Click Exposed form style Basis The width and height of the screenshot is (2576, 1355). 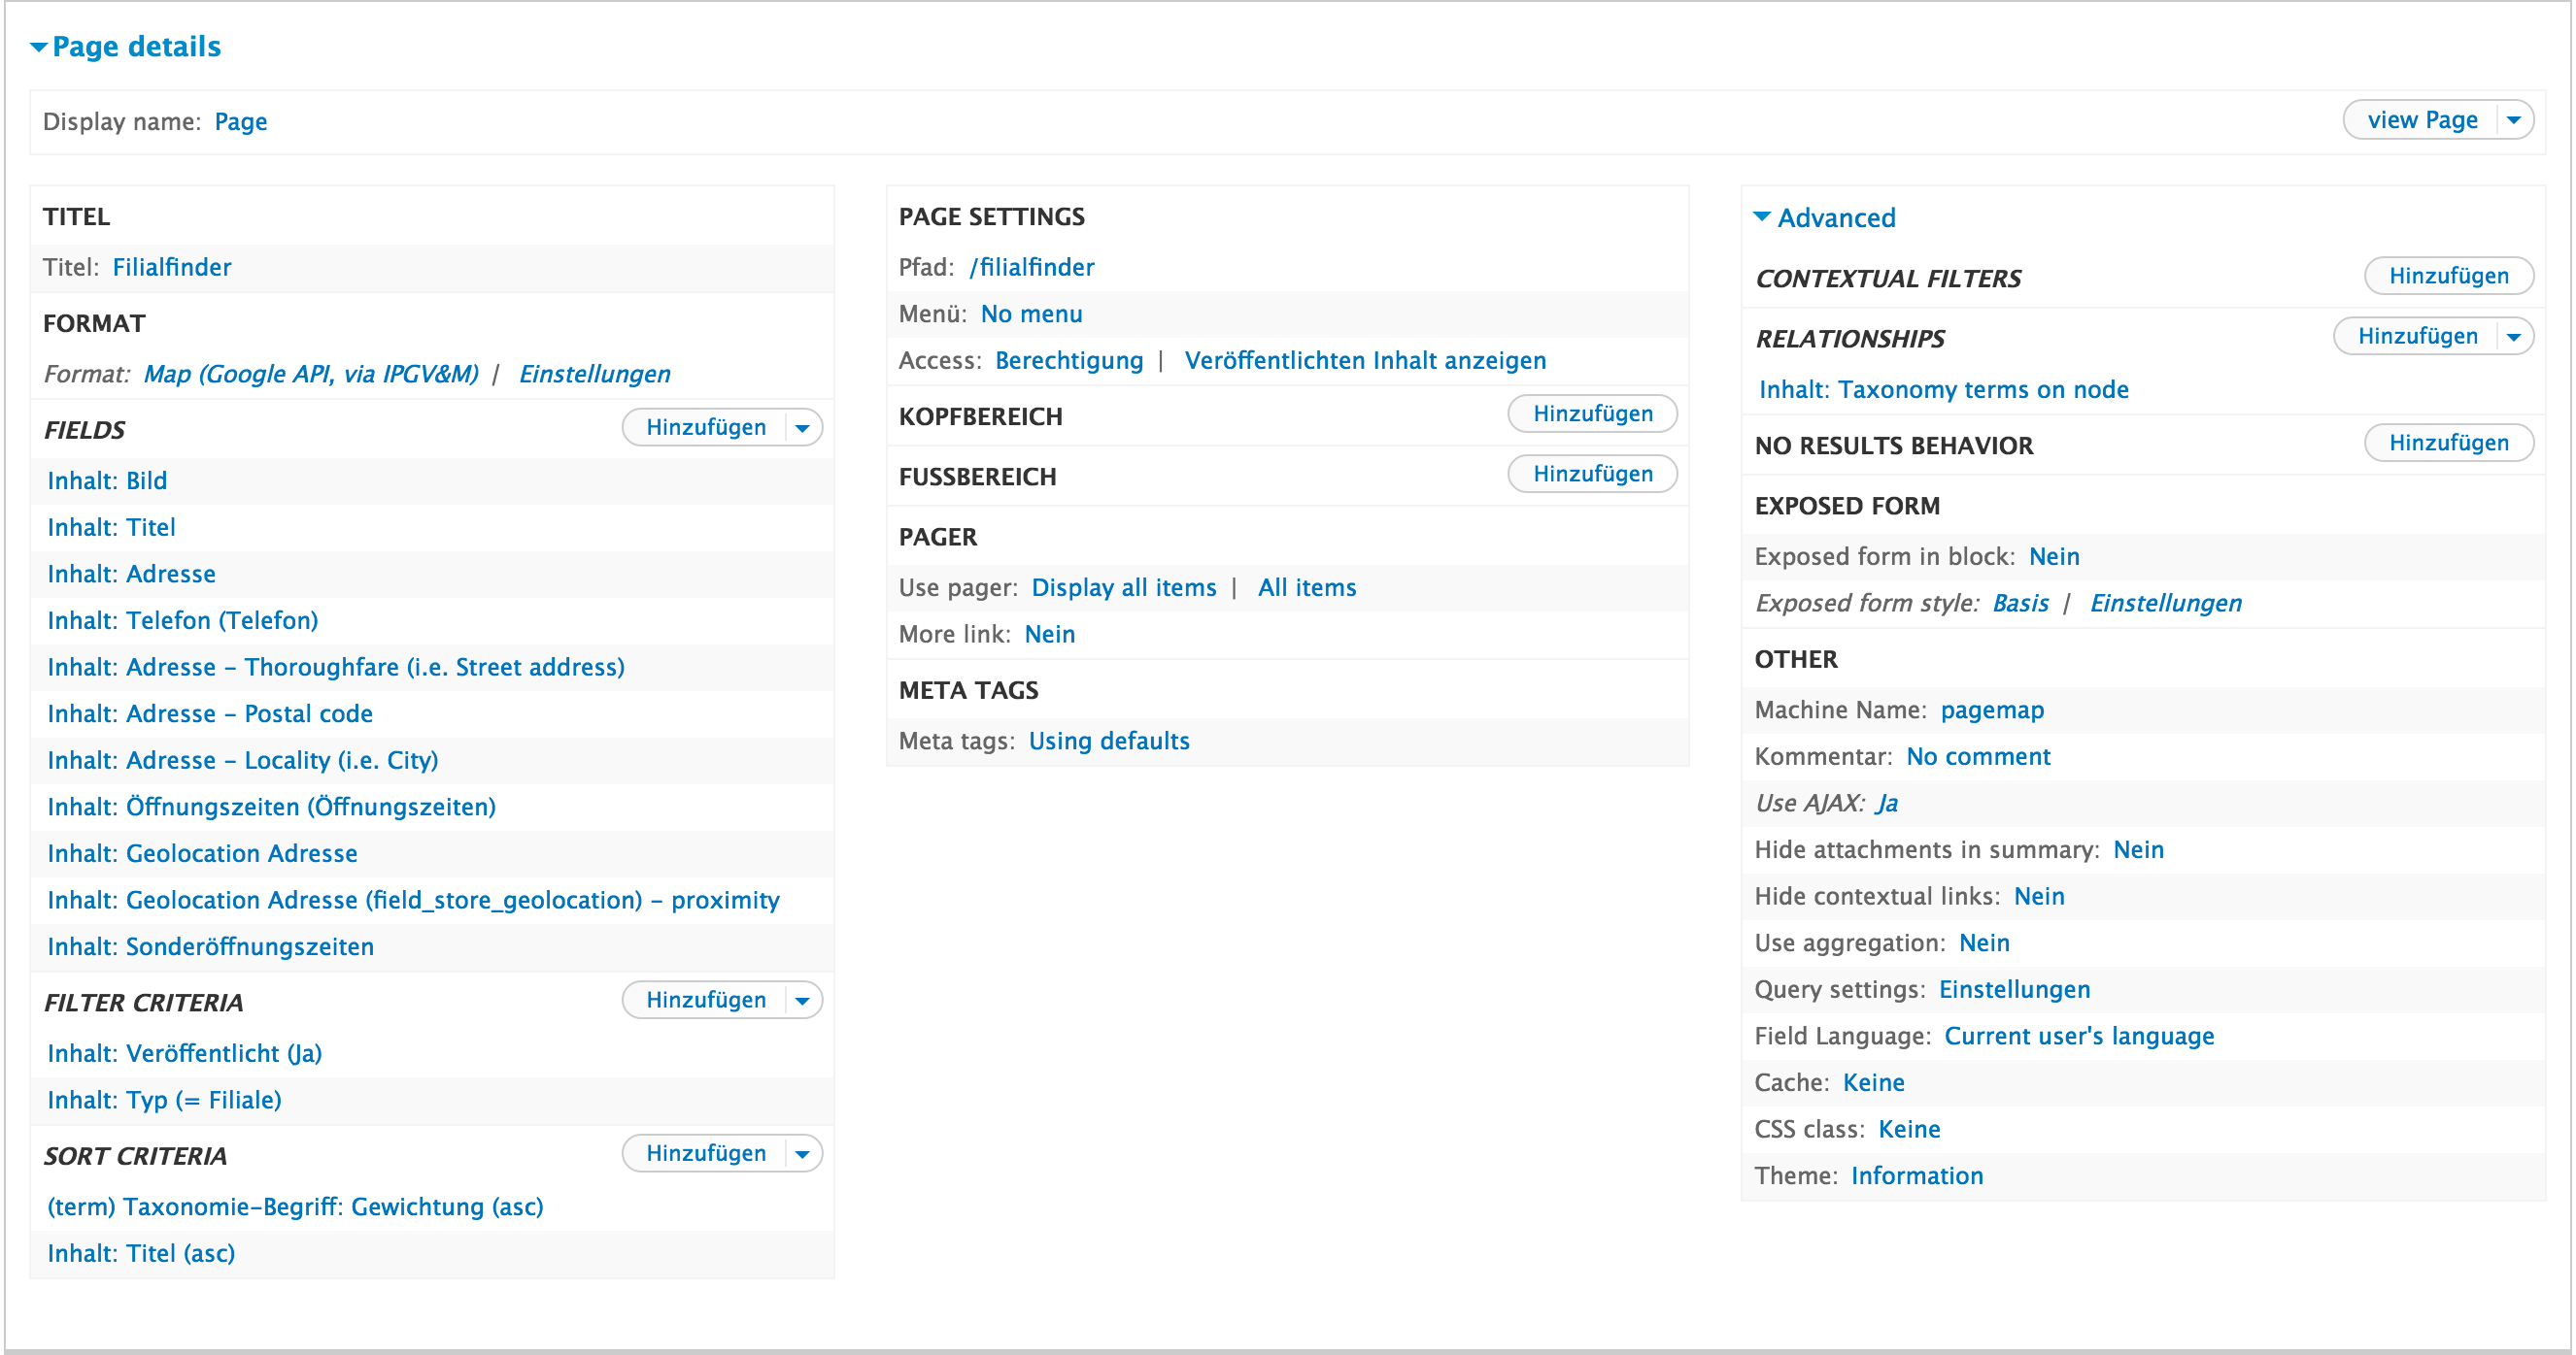coord(2020,604)
